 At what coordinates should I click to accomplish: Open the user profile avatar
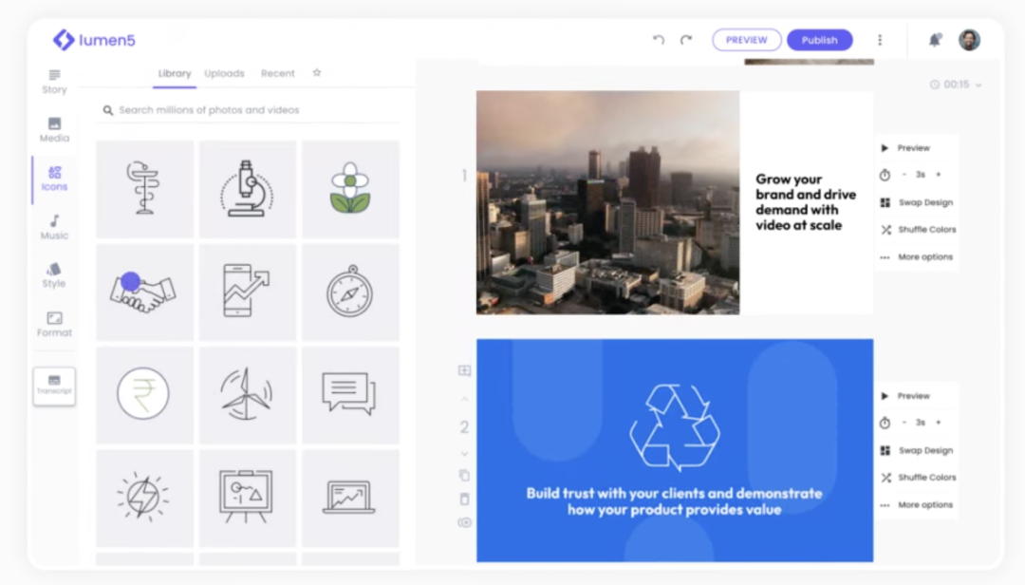pos(969,40)
